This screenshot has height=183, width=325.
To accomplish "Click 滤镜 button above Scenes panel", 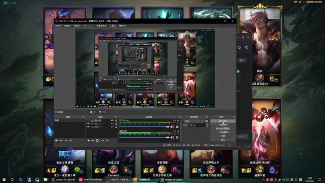I will pyautogui.click(x=103, y=112).
